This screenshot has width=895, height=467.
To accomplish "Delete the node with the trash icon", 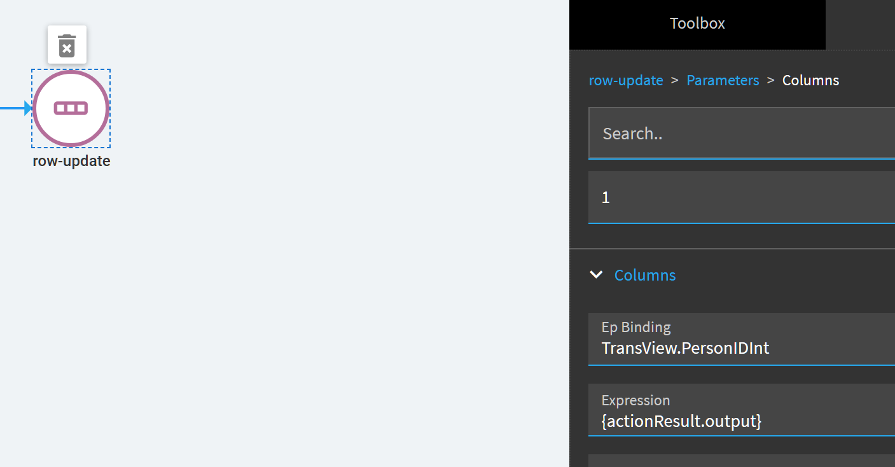I will click(67, 45).
